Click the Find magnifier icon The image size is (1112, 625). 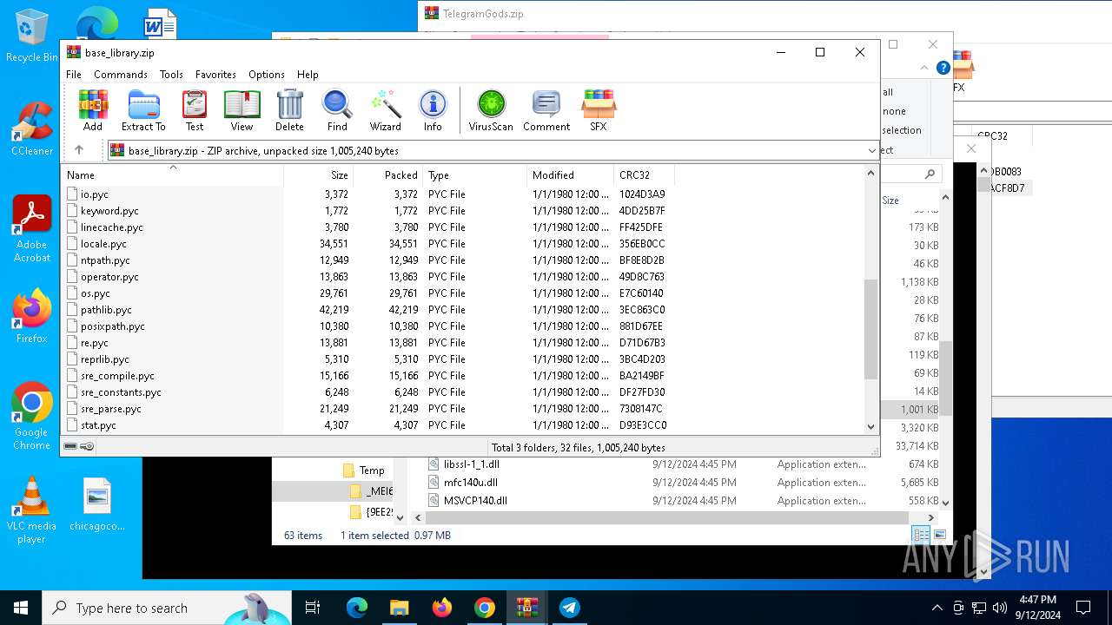tap(337, 110)
